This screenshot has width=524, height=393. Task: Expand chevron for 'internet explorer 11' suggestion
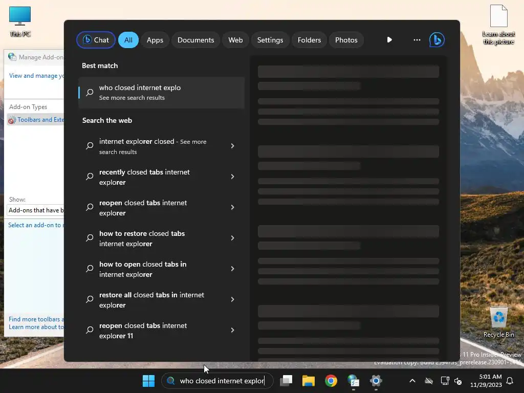click(x=233, y=330)
